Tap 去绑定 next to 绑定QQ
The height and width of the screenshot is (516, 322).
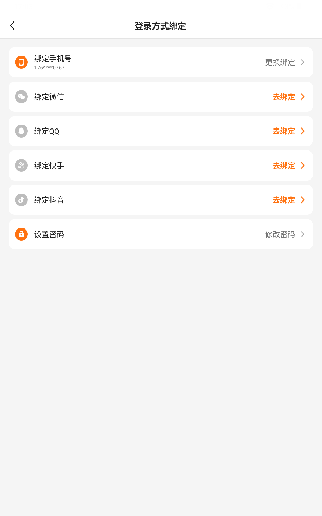[284, 131]
